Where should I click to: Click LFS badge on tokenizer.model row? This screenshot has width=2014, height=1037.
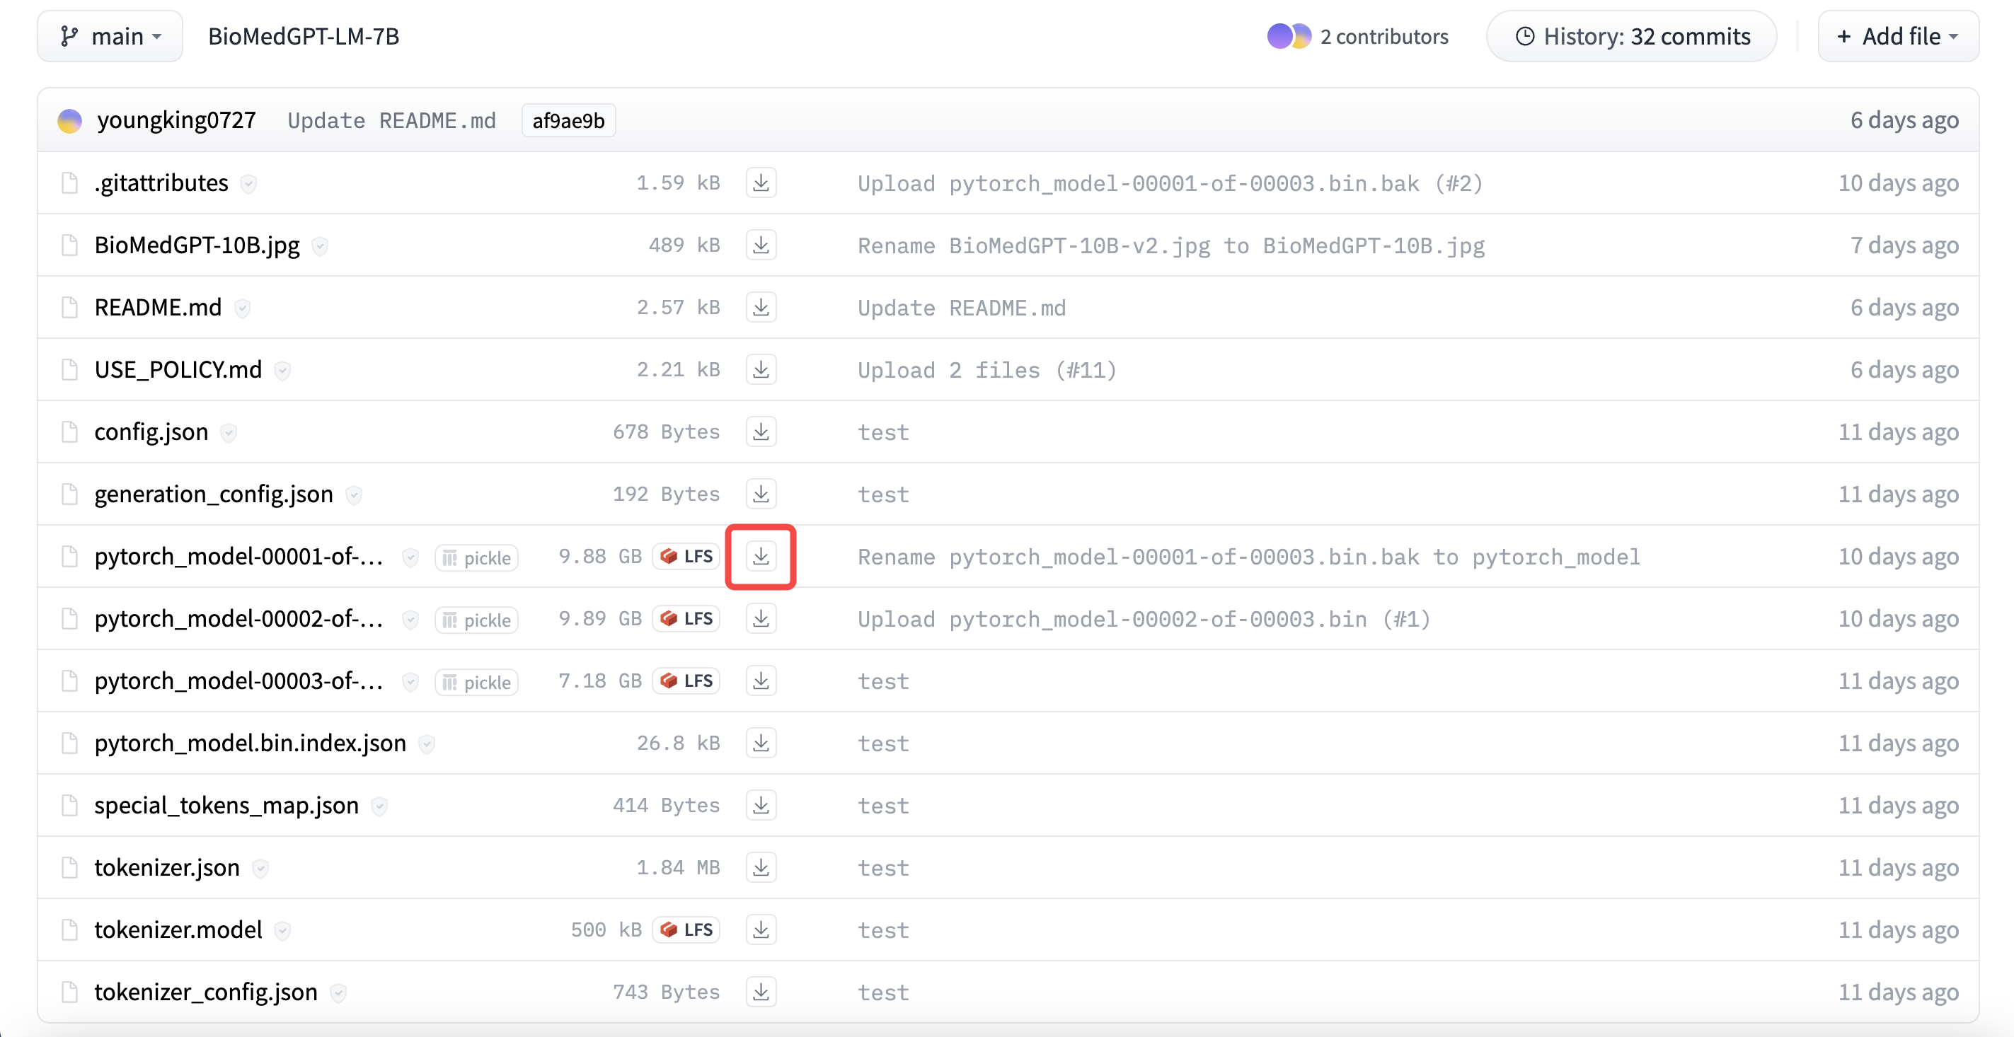pos(686,930)
